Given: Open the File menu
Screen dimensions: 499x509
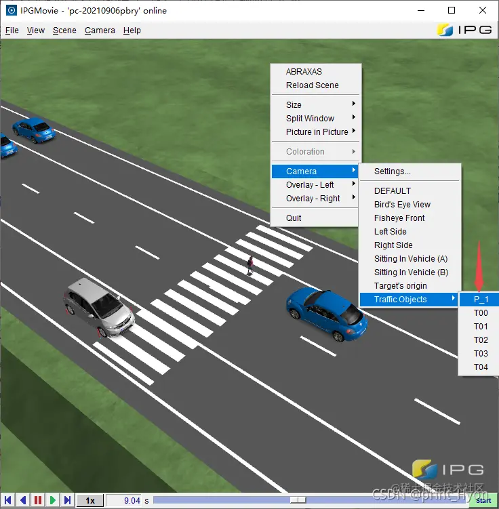Looking at the screenshot, I should (x=12, y=30).
